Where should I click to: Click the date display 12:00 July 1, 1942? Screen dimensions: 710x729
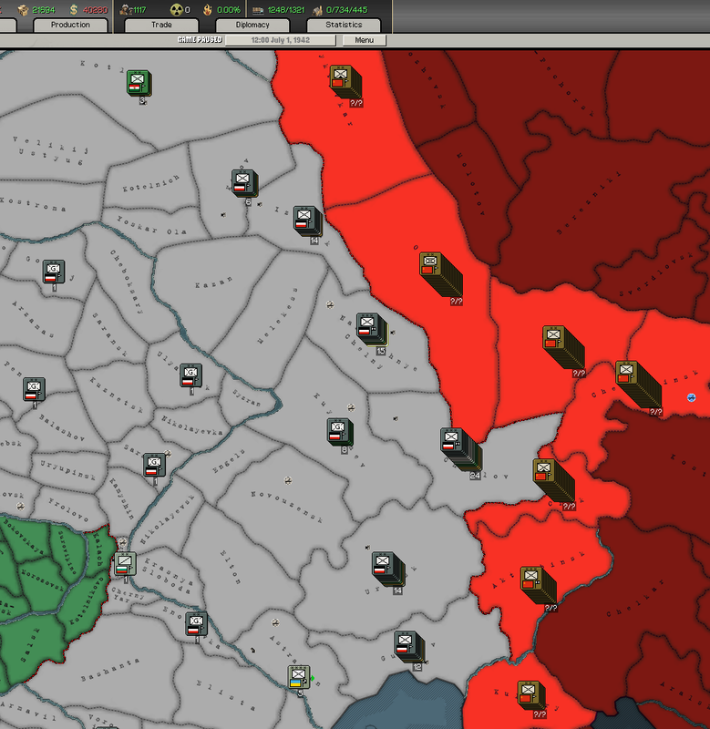click(x=281, y=40)
